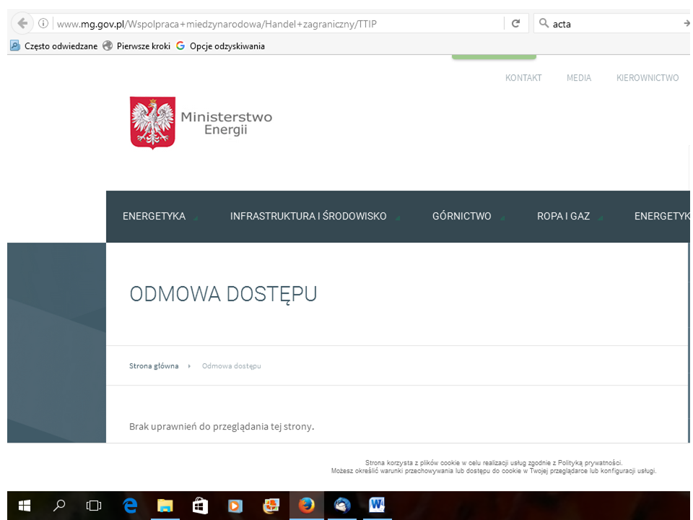Go to 'Strona główna' breadcrumb
693x520 pixels.
(x=154, y=365)
